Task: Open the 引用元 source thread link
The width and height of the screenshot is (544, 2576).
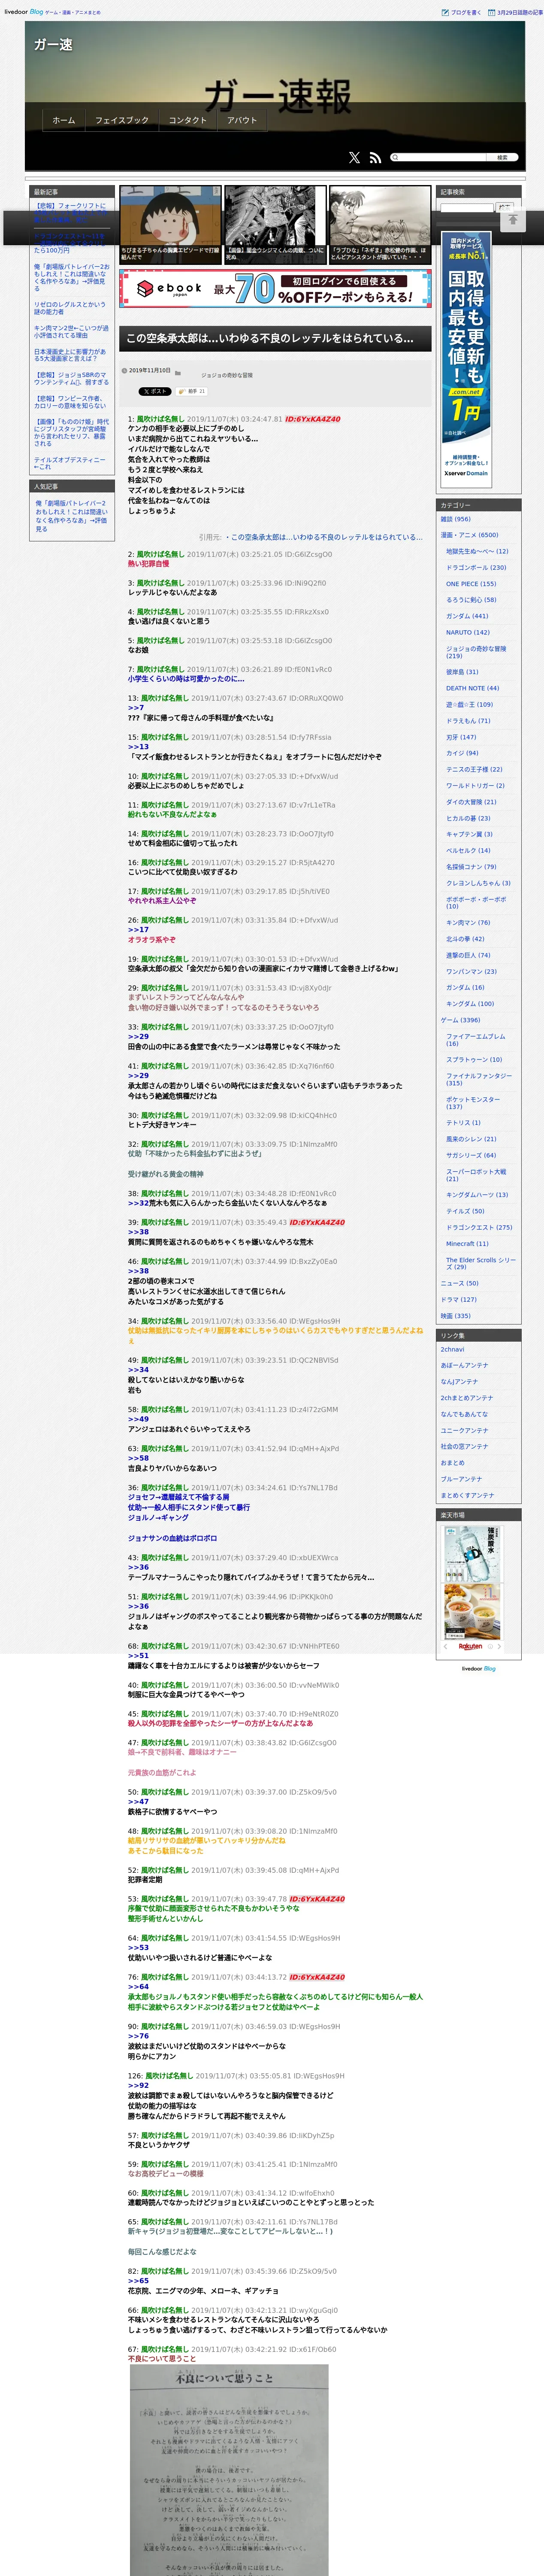Action: coord(325,537)
